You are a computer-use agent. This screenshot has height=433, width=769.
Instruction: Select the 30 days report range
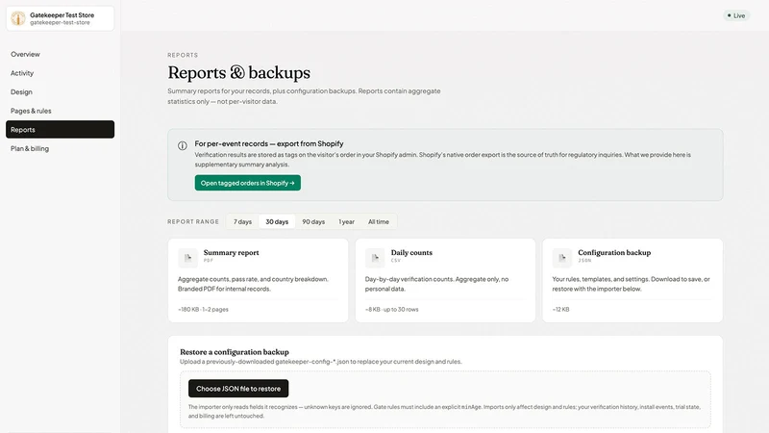[277, 221]
